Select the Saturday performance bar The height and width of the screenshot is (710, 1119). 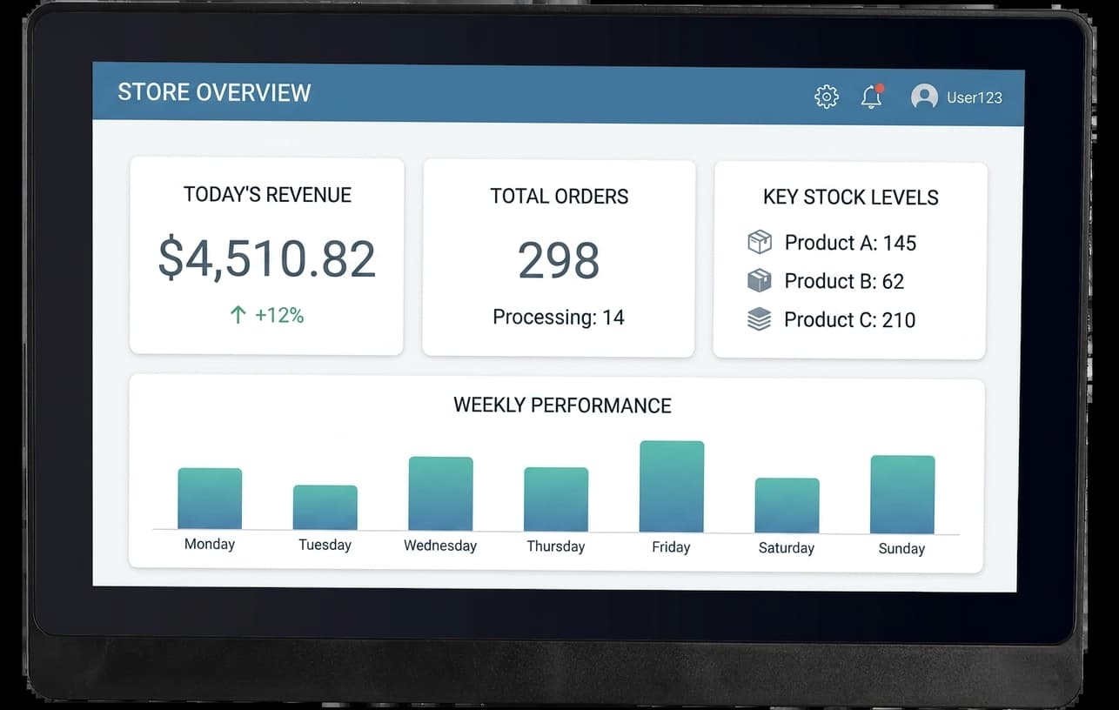coord(787,506)
